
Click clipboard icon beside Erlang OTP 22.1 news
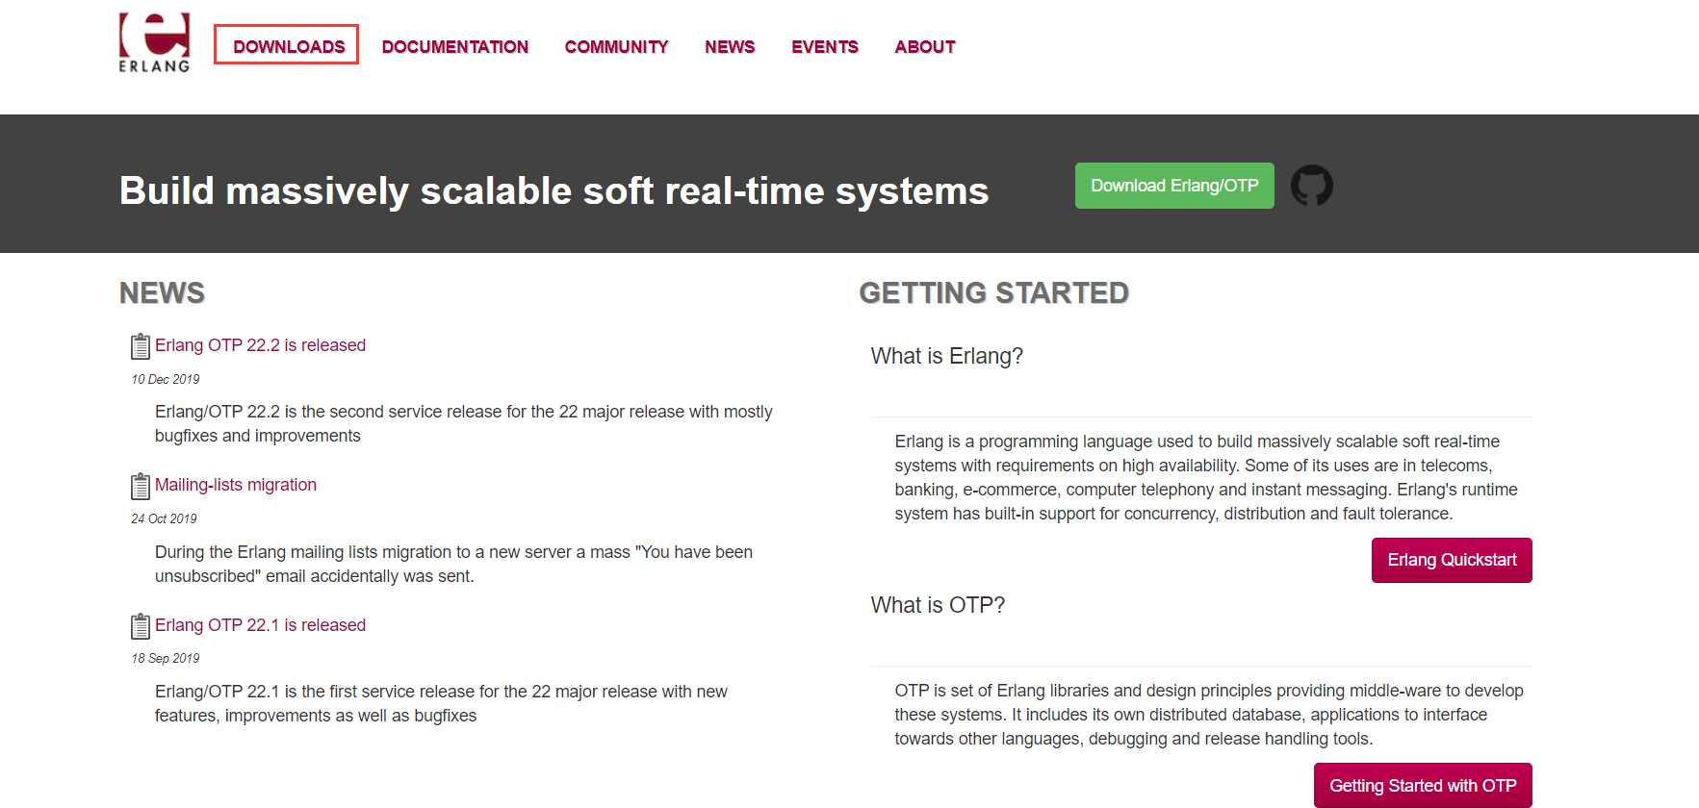(x=141, y=626)
